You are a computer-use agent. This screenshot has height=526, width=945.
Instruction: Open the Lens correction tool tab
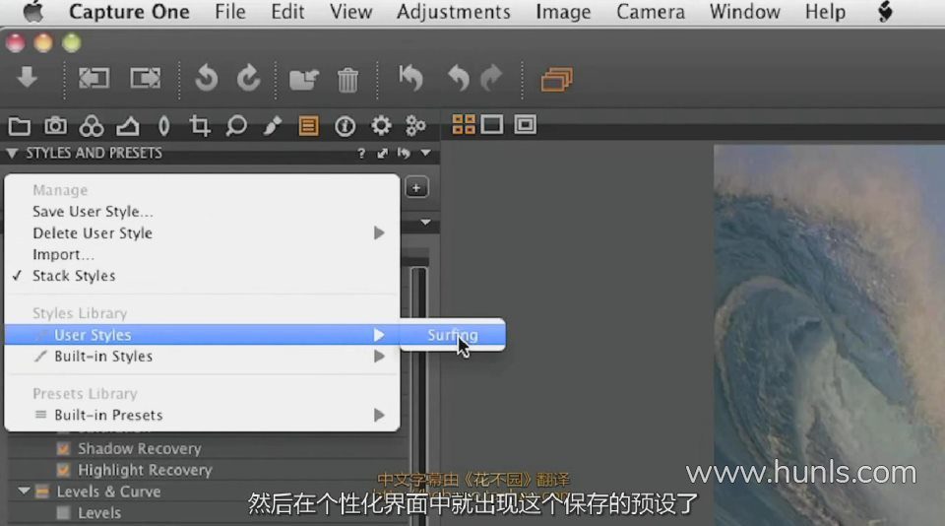pyautogui.click(x=163, y=126)
